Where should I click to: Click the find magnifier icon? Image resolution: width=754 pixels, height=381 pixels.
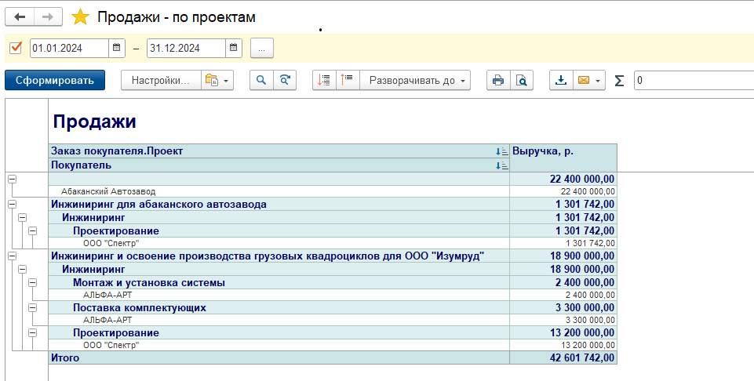(x=261, y=80)
